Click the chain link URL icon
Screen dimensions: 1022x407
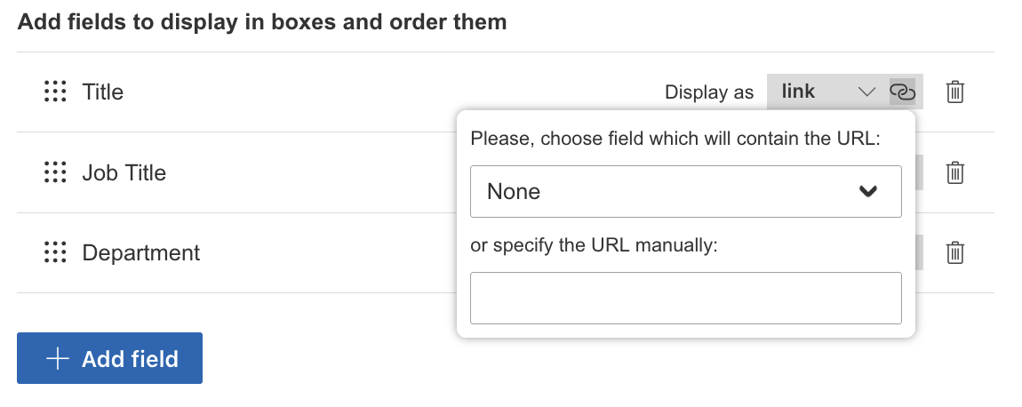coord(902,92)
